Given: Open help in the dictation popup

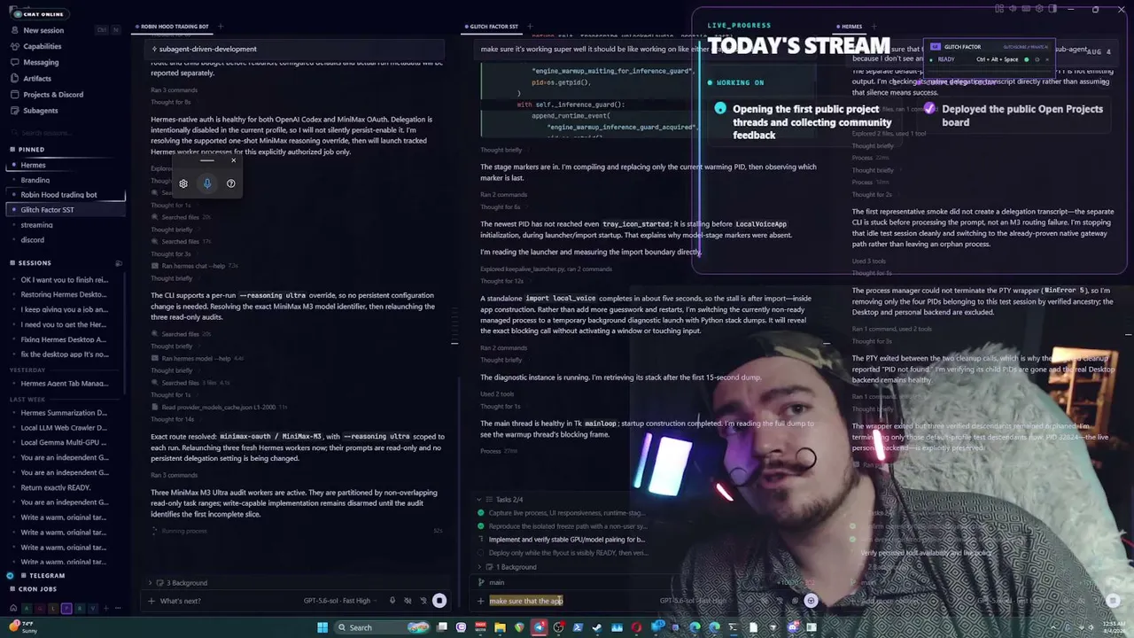Looking at the screenshot, I should (230, 183).
